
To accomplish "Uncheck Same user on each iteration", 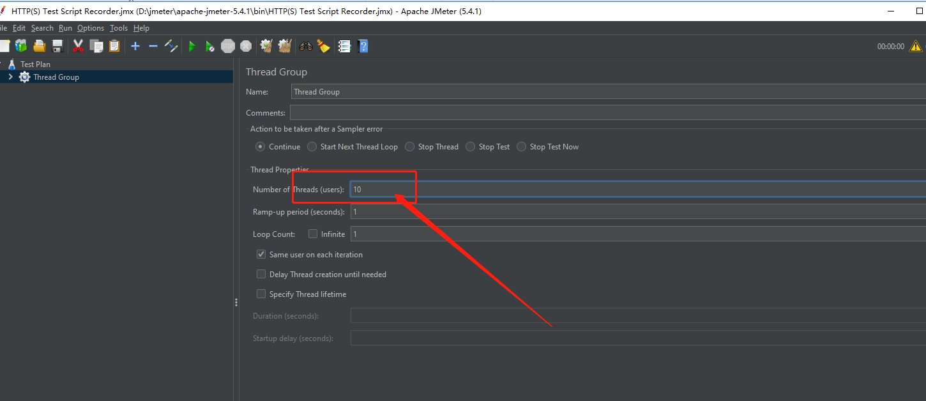I will click(261, 254).
